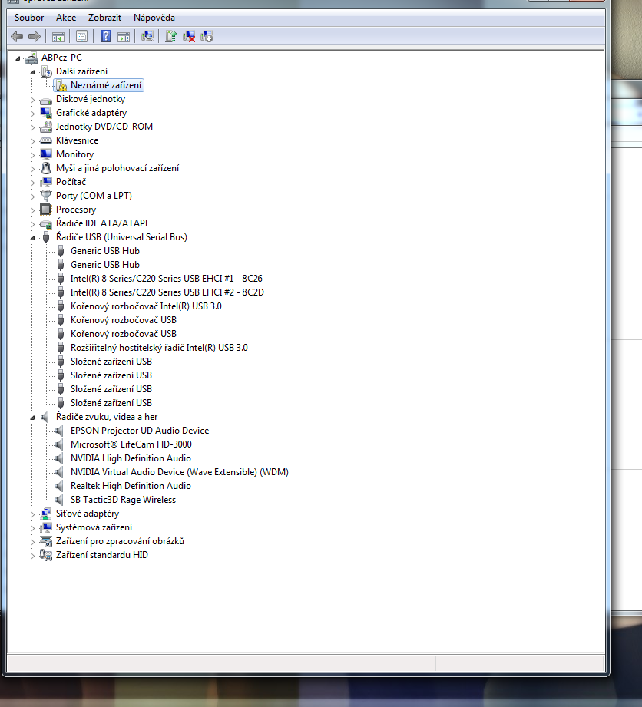This screenshot has height=707, width=642.
Task: Collapse the Další zařízení category
Action: click(32, 72)
